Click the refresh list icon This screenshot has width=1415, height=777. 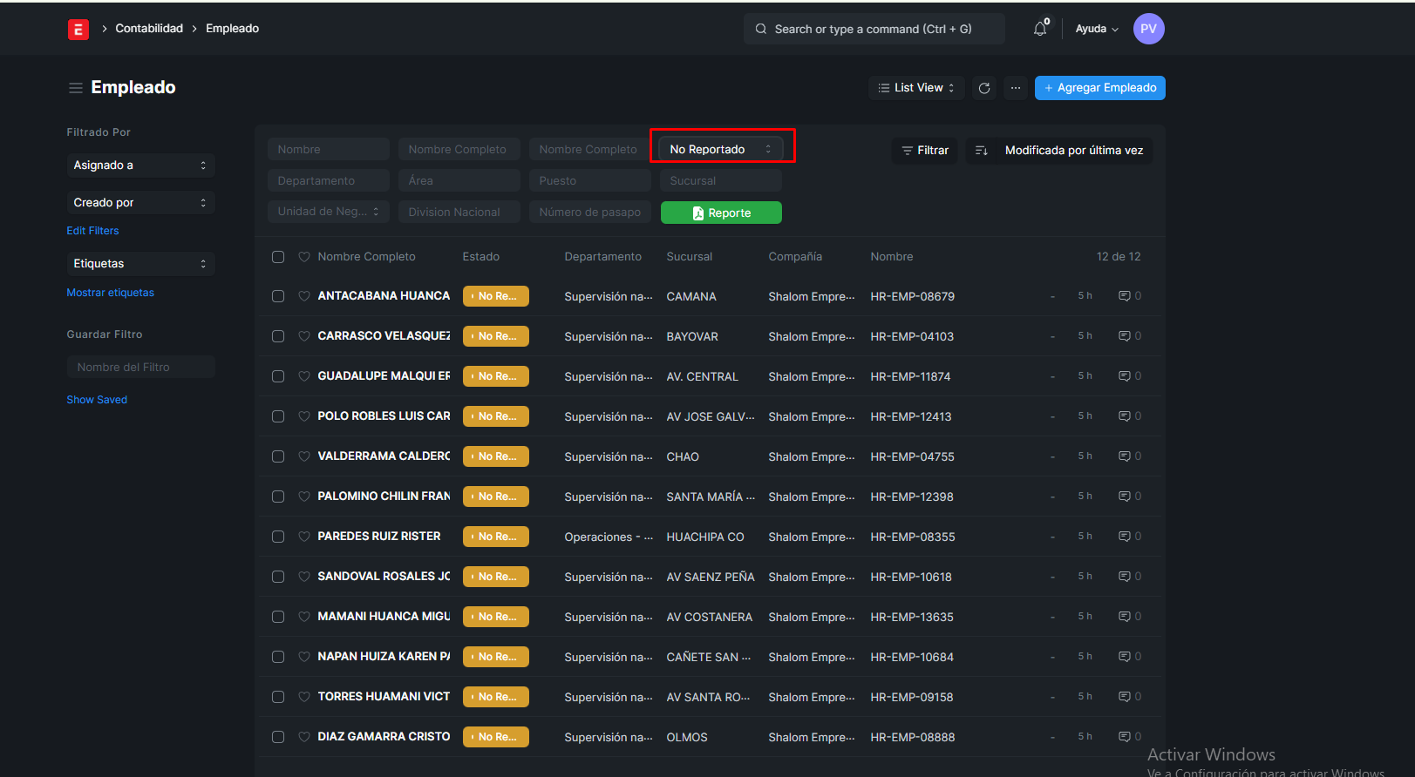pos(984,88)
